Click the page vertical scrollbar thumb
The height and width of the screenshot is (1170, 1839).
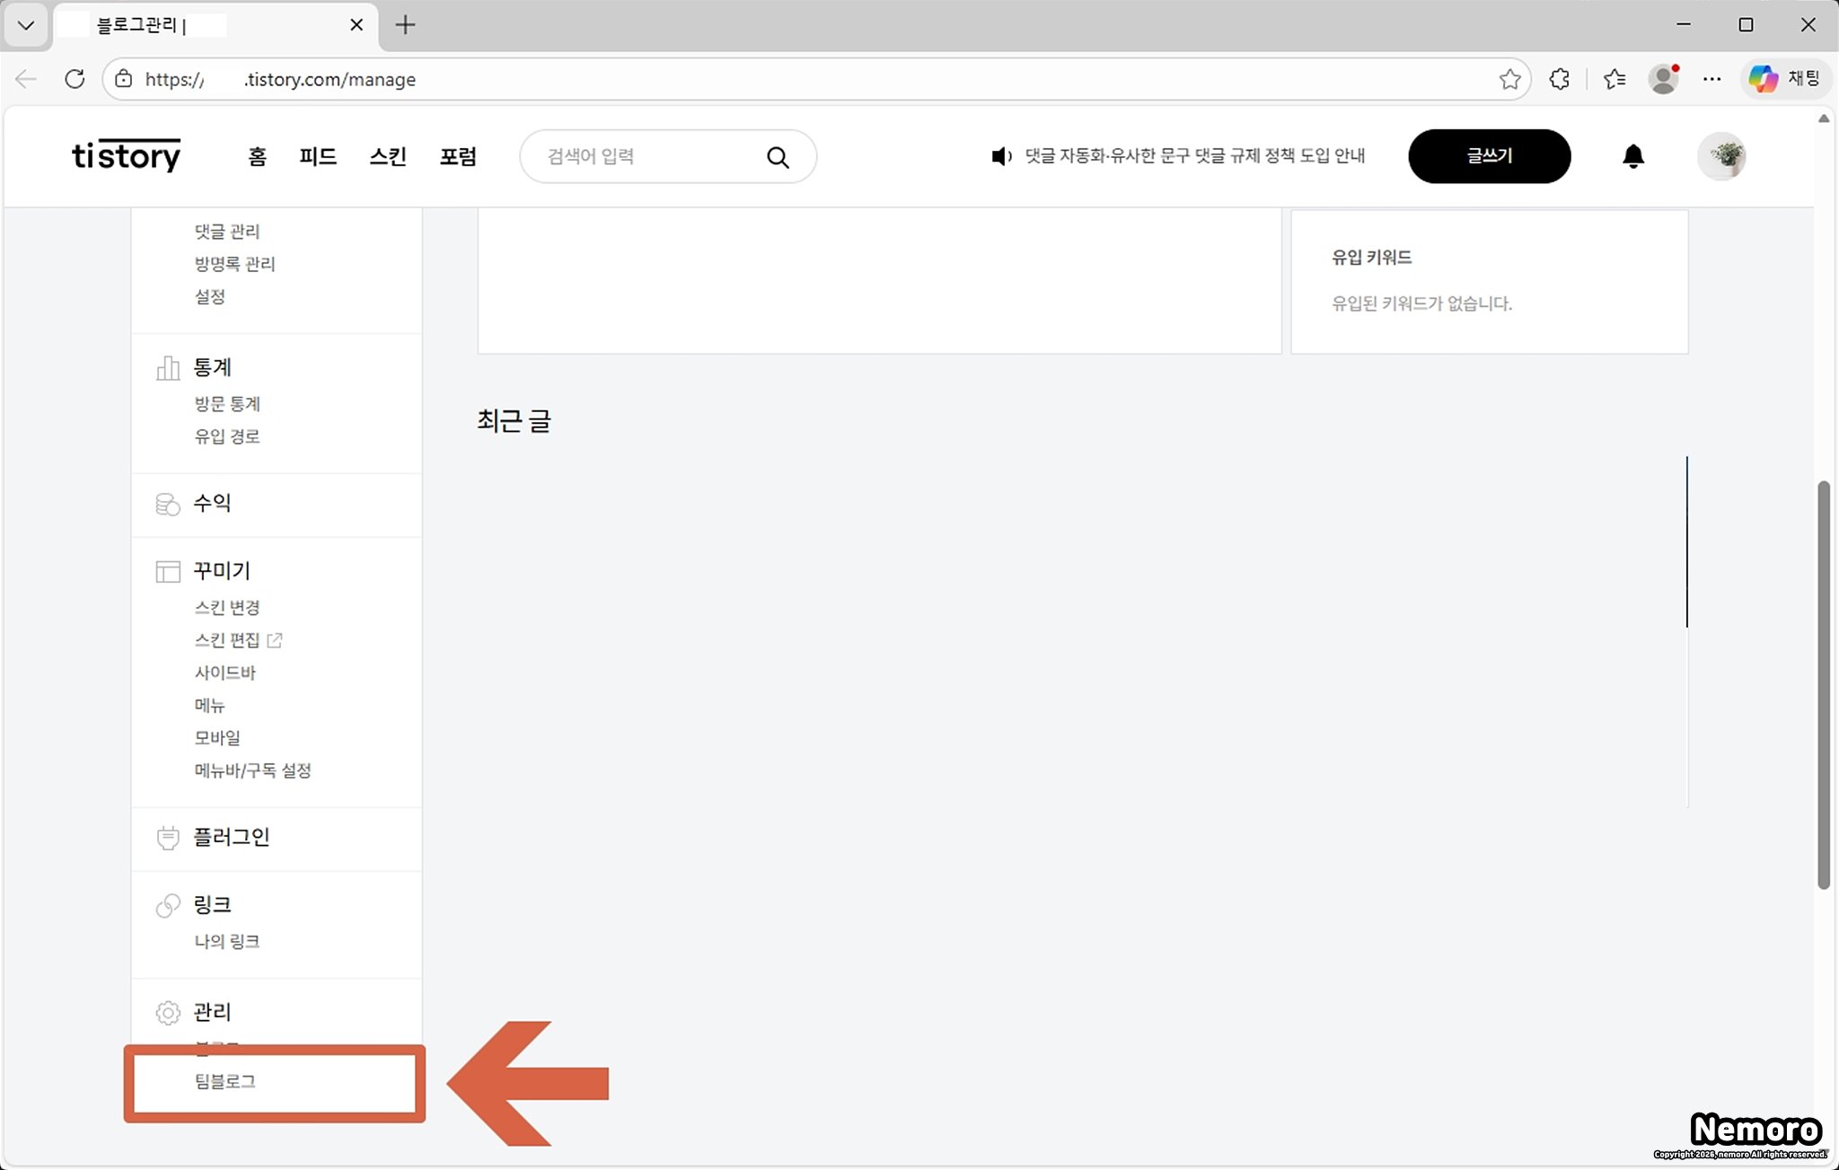(x=1823, y=684)
